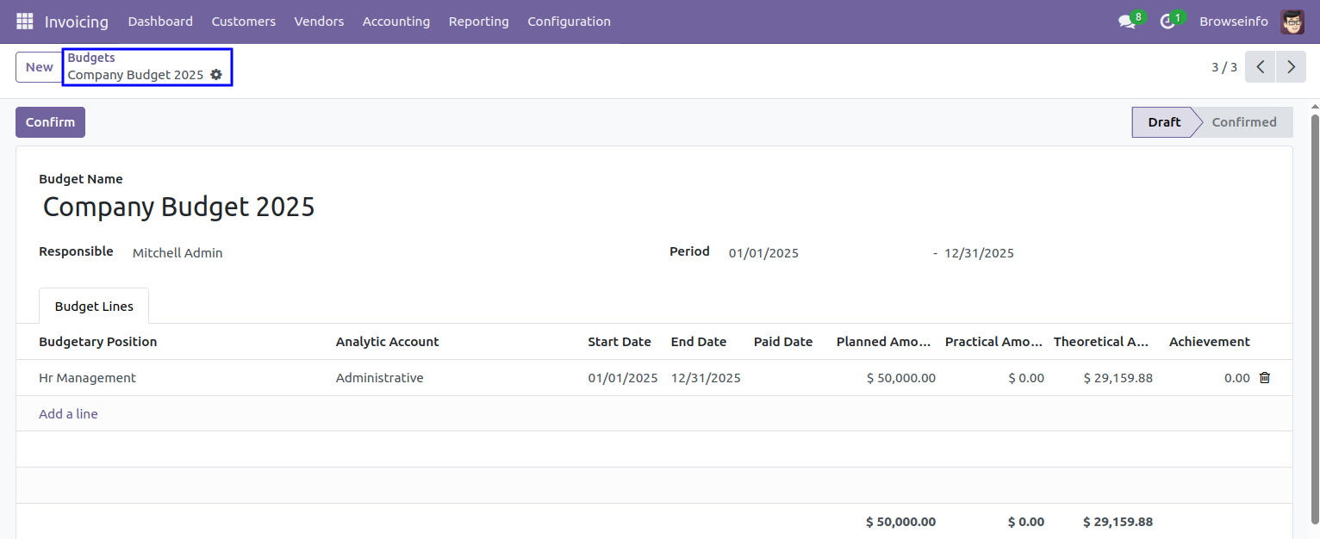Open the gear actions menu beside Company Budget 2025
The height and width of the screenshot is (539, 1320).
coord(216,75)
